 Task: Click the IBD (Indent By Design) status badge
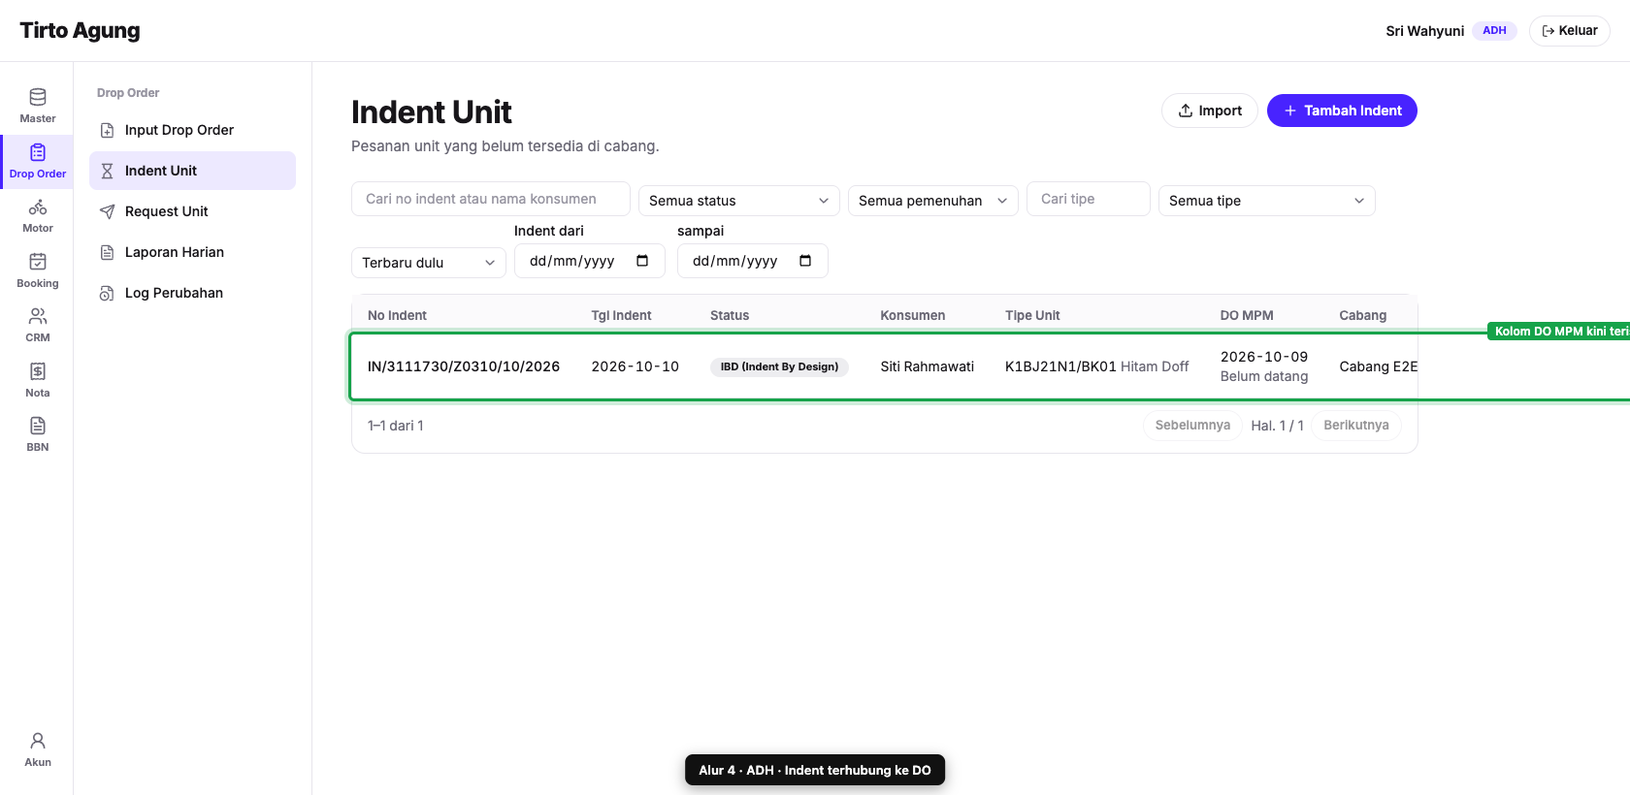point(779,366)
